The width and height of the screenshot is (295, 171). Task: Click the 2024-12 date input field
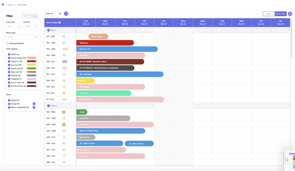click(53, 14)
